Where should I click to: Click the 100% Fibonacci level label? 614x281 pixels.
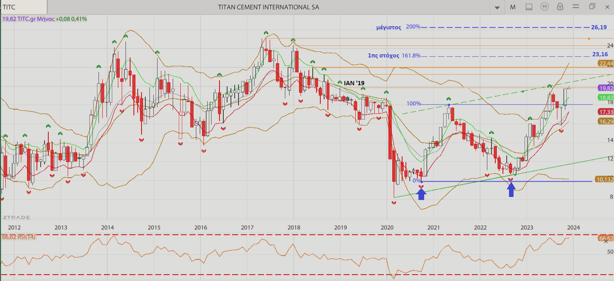point(414,103)
